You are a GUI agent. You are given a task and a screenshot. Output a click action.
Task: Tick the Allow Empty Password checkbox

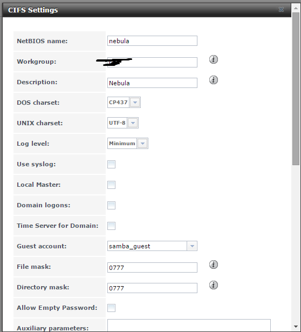pyautogui.click(x=111, y=308)
